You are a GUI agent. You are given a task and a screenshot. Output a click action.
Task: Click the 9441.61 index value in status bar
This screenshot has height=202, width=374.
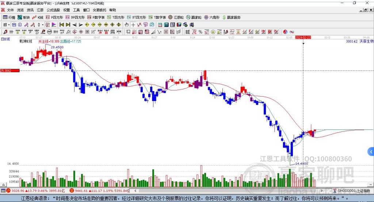81,191
